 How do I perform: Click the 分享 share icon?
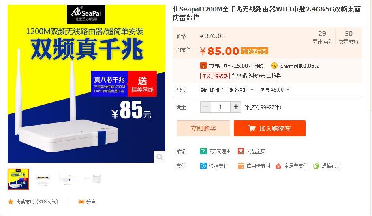pyautogui.click(x=81, y=202)
